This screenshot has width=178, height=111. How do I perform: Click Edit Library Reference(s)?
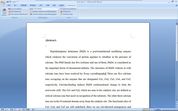click(x=18, y=14)
